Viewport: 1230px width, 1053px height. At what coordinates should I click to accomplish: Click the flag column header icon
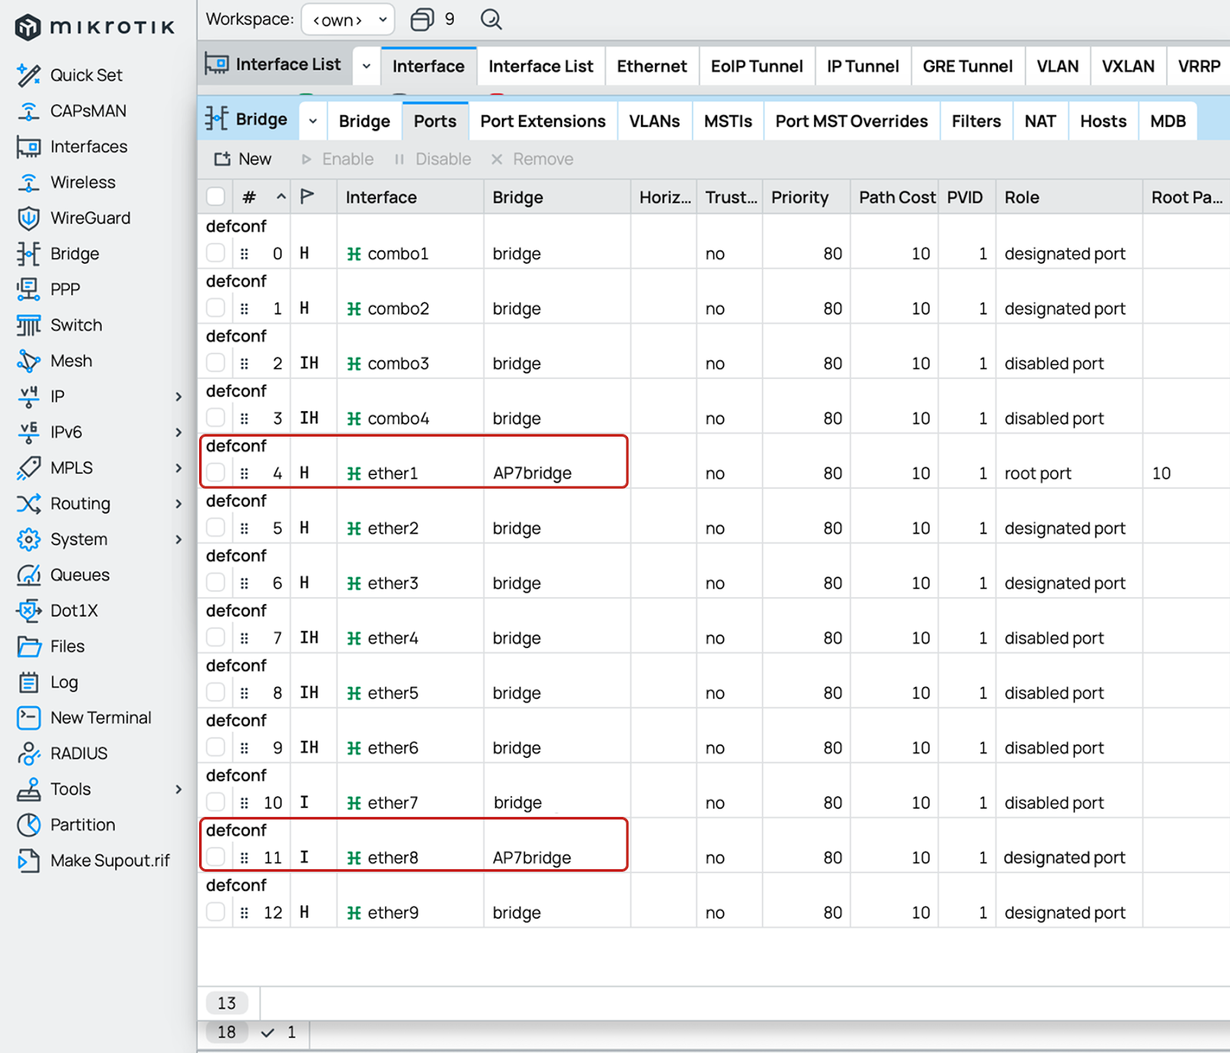pyautogui.click(x=307, y=197)
